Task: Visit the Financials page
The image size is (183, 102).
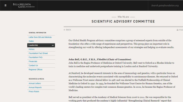Action: point(33,61)
